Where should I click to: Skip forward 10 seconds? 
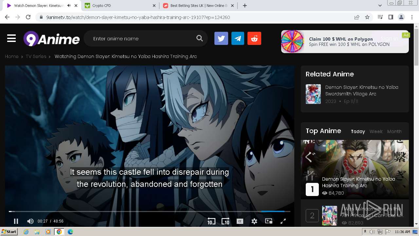click(x=226, y=221)
